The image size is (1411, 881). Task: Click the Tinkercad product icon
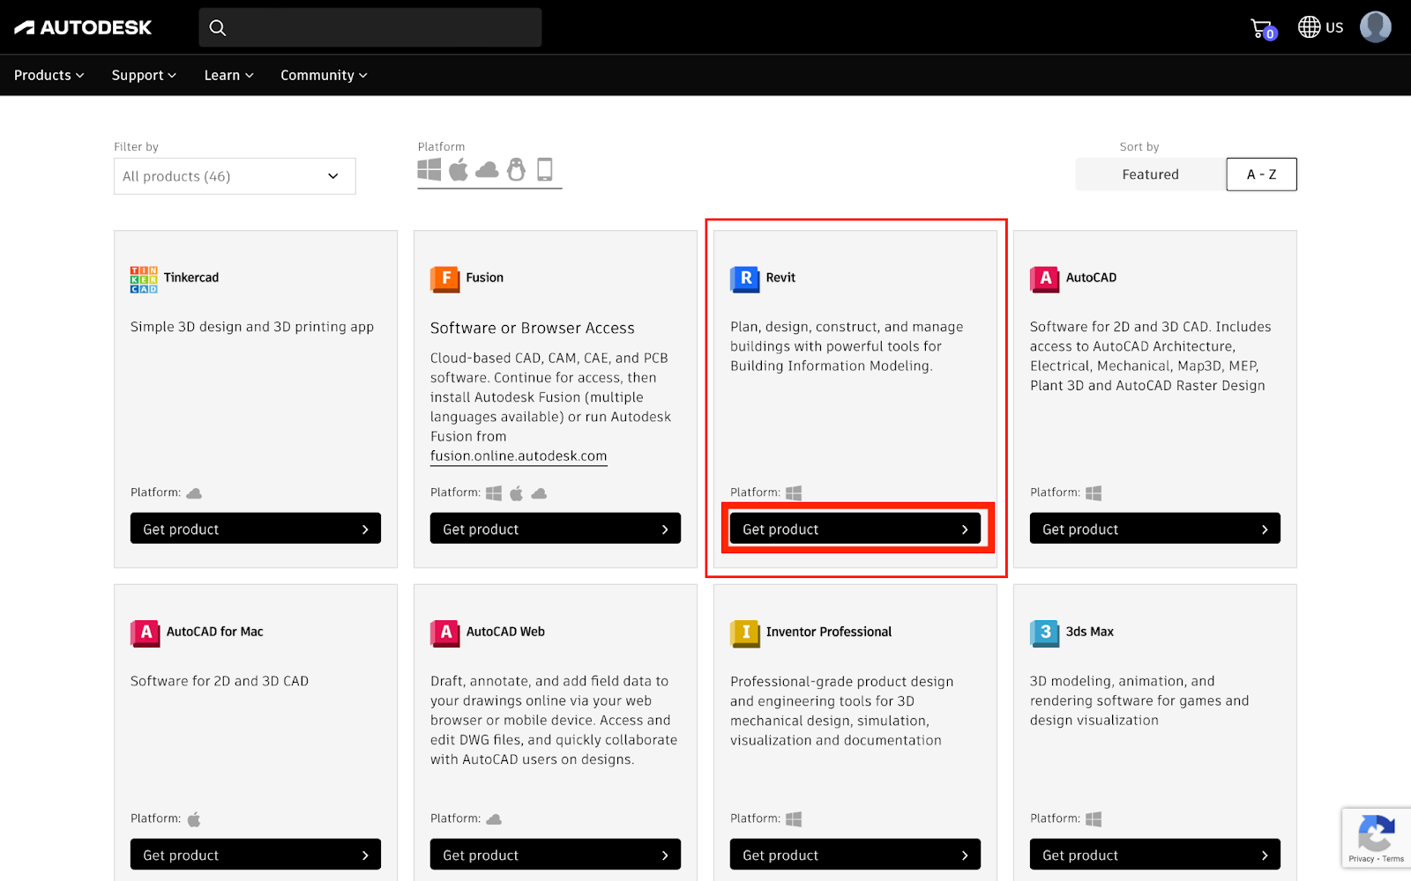(x=144, y=278)
